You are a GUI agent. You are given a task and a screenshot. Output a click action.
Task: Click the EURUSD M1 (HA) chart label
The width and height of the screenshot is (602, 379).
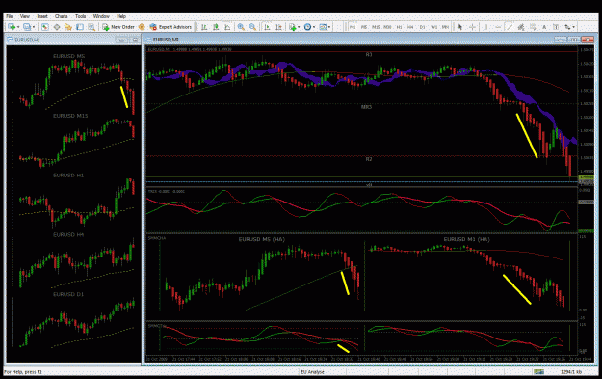(x=466, y=239)
